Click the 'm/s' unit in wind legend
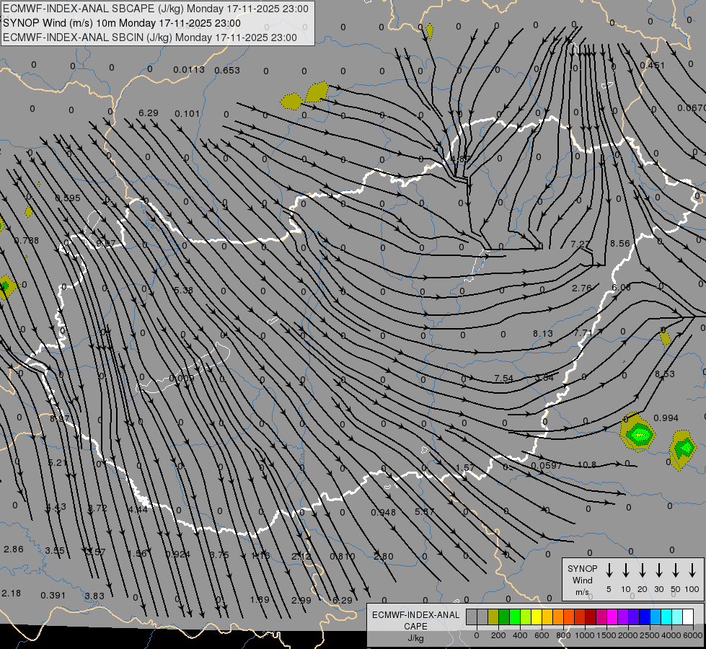The image size is (706, 649). pyautogui.click(x=582, y=592)
